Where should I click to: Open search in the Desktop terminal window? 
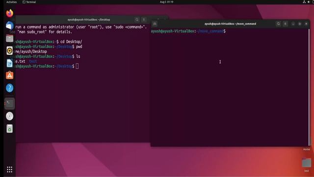[x=137, y=20]
